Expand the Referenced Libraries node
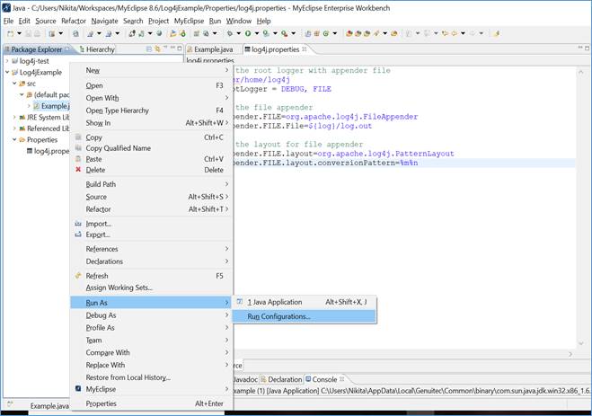592x416 pixels. [x=14, y=128]
